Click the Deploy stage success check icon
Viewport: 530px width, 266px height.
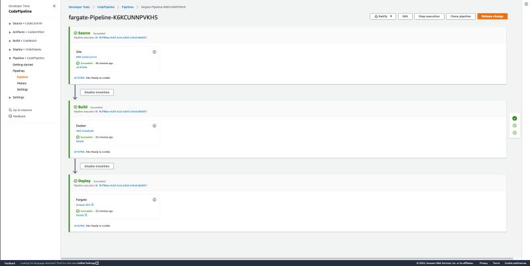[76, 181]
